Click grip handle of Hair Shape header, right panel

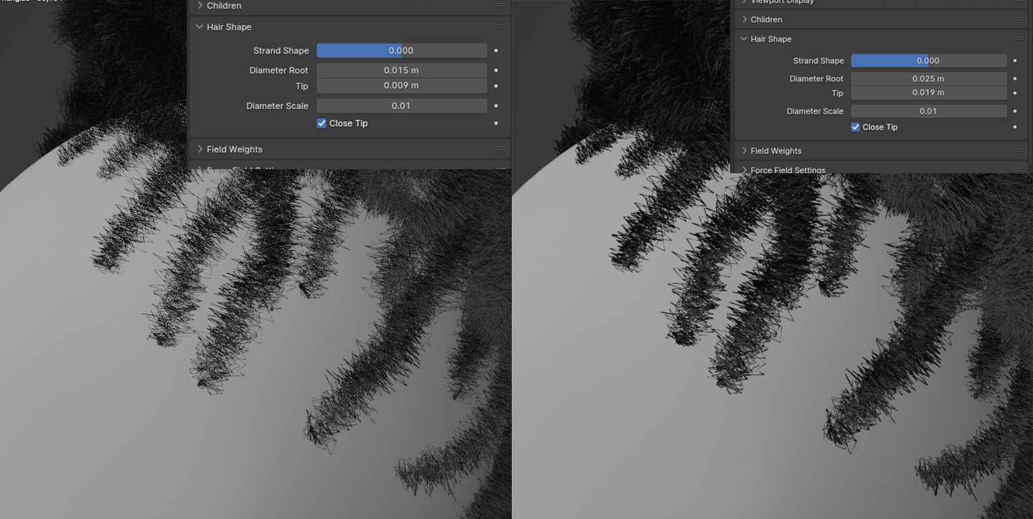[1020, 39]
